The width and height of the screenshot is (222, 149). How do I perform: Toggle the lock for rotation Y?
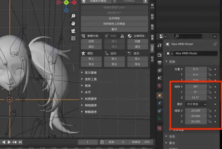coord(210,92)
